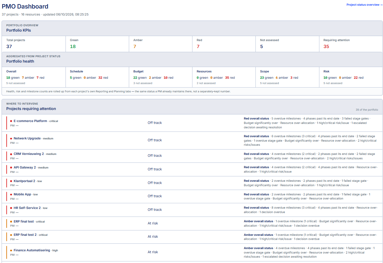Click the amber status dot beside Finance Automatisering
The height and width of the screenshot is (263, 383).
point(11,250)
